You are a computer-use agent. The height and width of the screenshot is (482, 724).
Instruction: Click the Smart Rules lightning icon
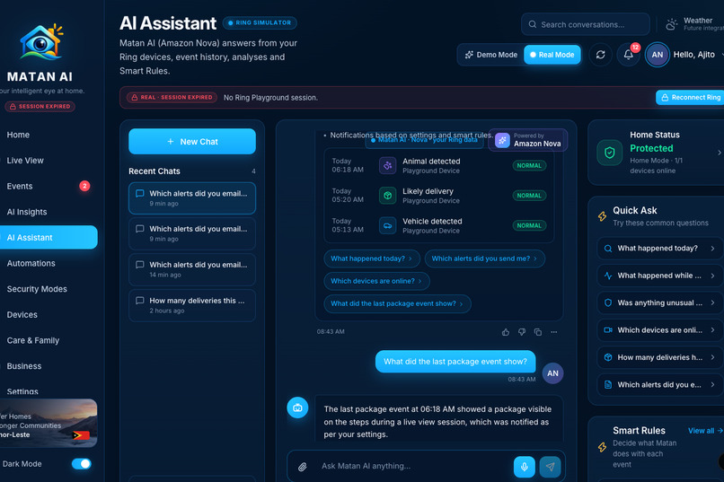(602, 447)
